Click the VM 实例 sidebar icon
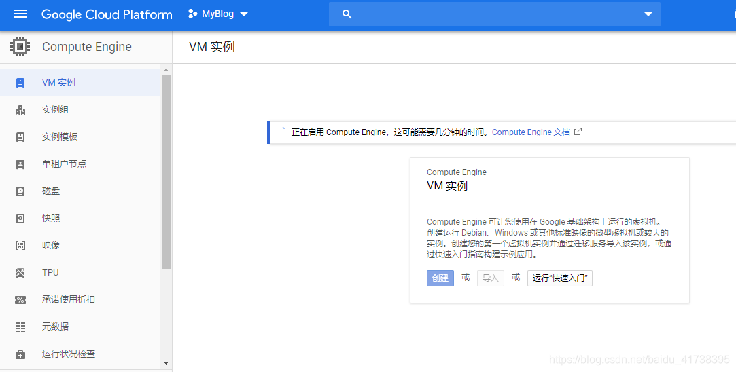The width and height of the screenshot is (736, 372). (20, 83)
